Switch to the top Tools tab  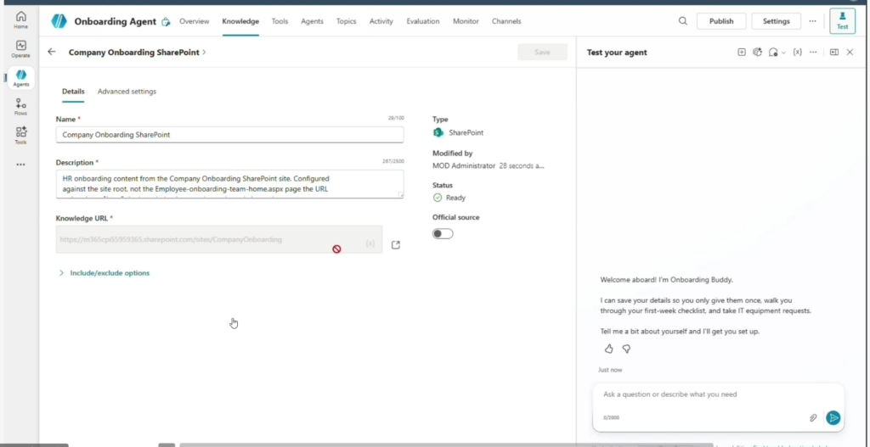click(x=280, y=21)
